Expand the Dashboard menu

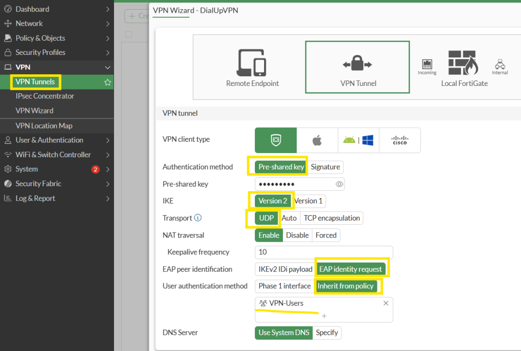(x=56, y=9)
